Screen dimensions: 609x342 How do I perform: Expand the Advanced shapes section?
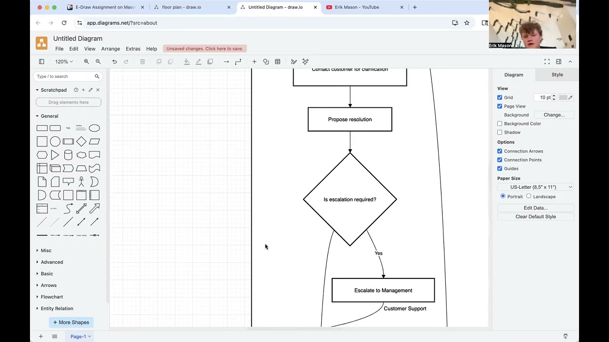[x=51, y=262]
